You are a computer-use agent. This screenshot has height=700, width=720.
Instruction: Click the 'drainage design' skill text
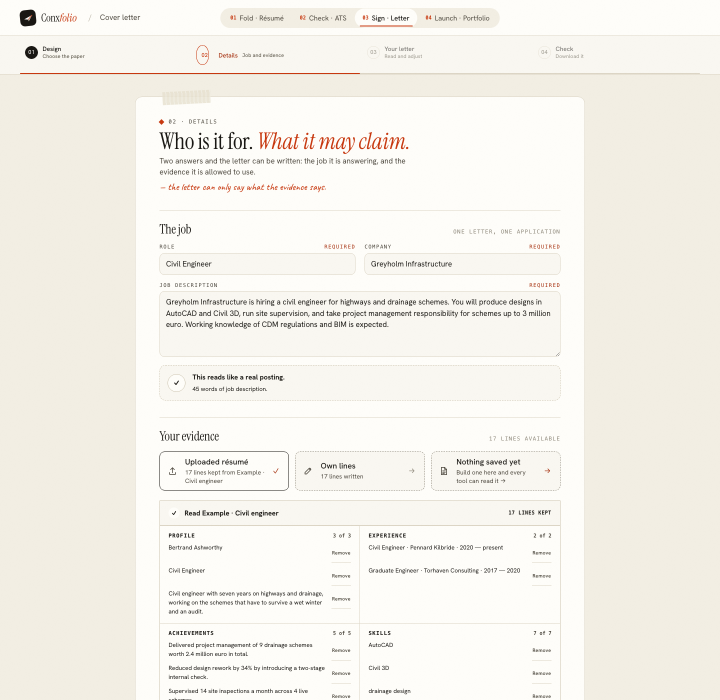tap(389, 691)
